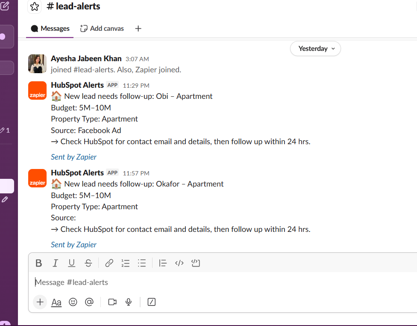The width and height of the screenshot is (417, 326).
Task: Open the slash shortcuts menu
Action: [x=152, y=302]
